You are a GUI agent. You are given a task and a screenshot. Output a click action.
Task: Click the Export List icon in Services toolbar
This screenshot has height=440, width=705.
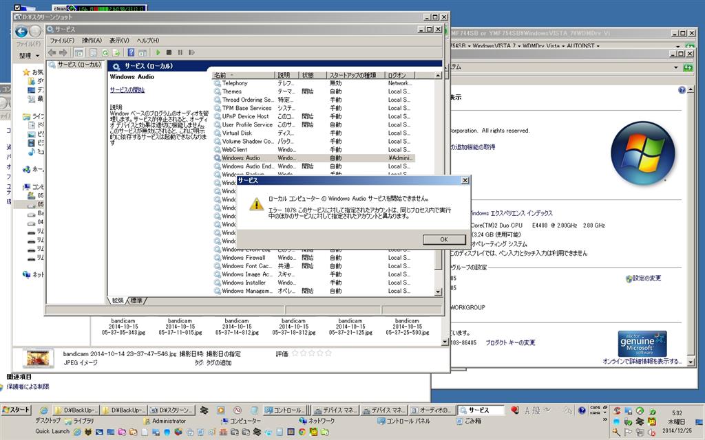coord(116,52)
